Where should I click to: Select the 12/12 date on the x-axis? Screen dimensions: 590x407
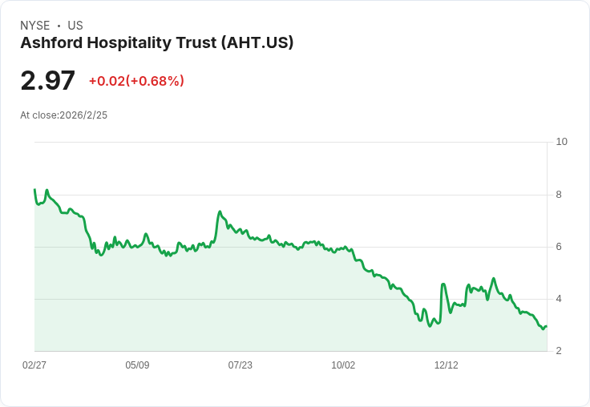447,365
